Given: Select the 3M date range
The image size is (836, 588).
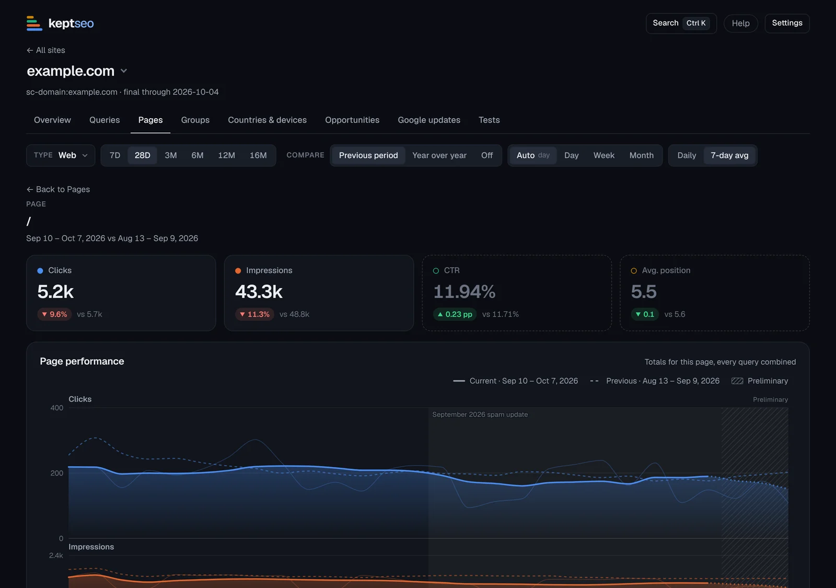Looking at the screenshot, I should pos(171,156).
